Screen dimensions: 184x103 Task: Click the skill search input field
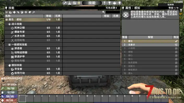113,12
